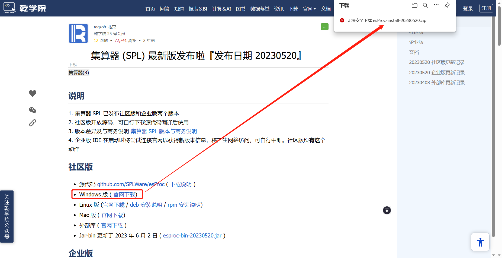Open raqsoft 北京 author profile

coord(105,27)
